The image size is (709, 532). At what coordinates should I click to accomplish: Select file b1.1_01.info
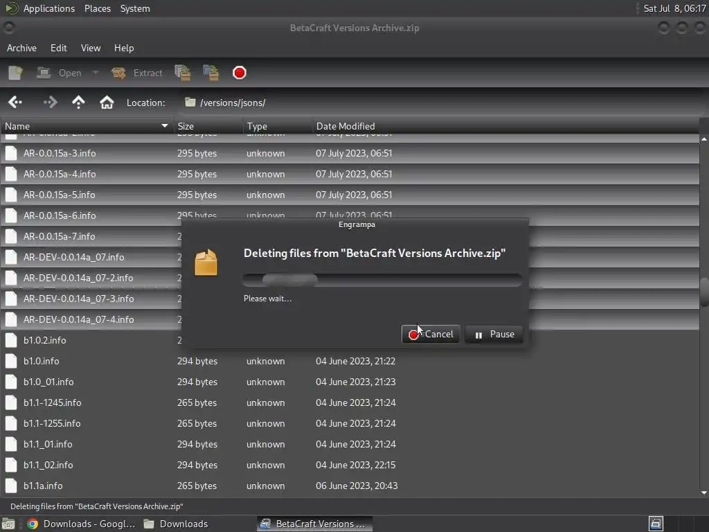click(350, 444)
